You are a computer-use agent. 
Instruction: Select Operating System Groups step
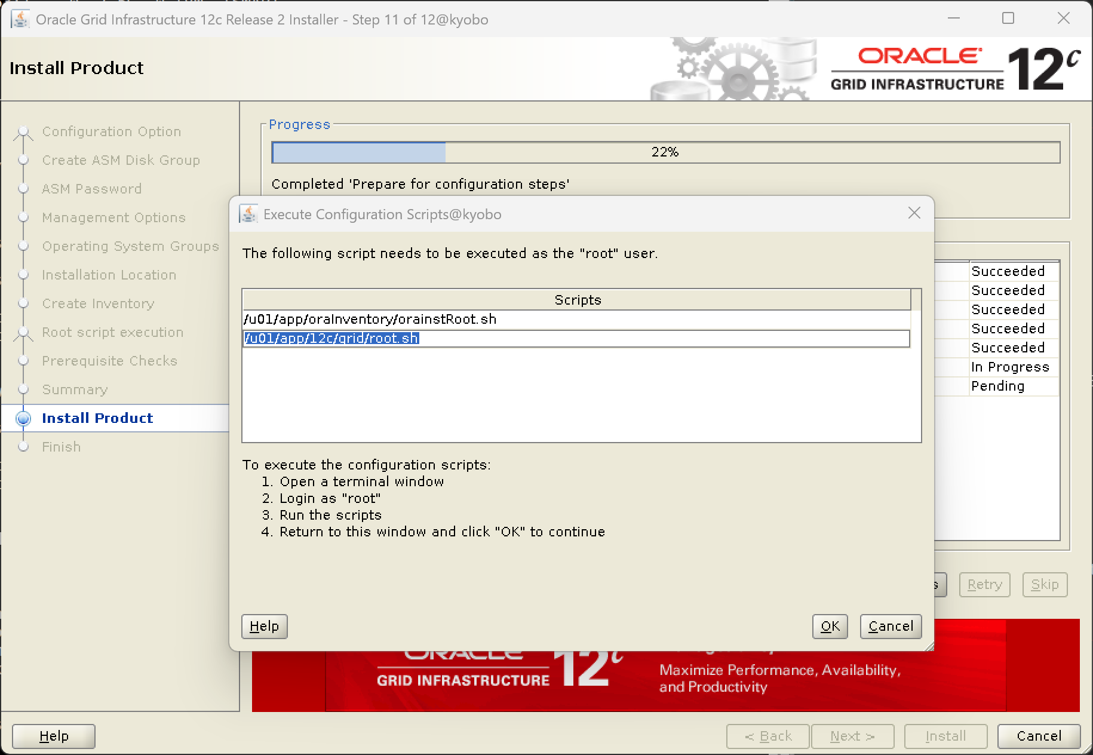coord(130,246)
